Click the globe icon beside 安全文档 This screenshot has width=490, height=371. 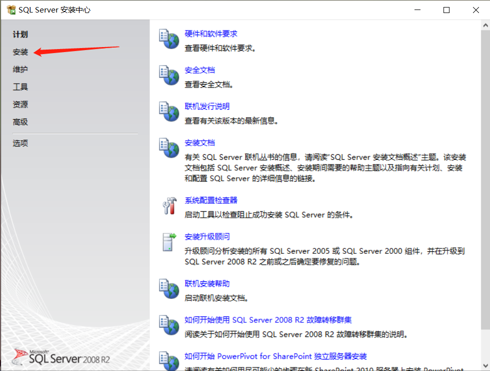[169, 75]
